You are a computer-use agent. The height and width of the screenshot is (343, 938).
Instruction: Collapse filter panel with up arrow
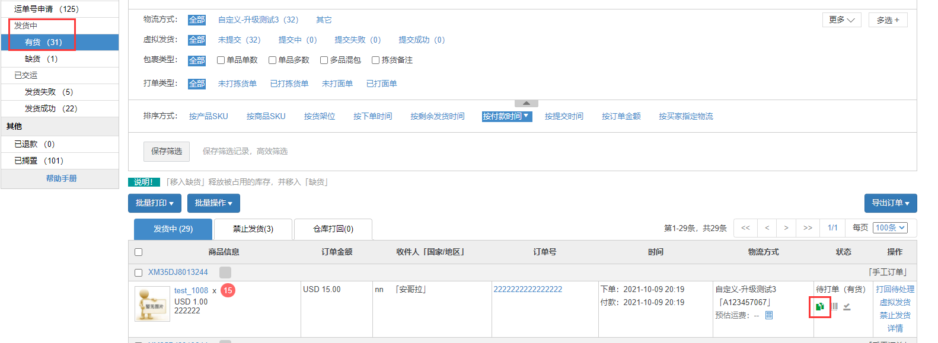(527, 103)
